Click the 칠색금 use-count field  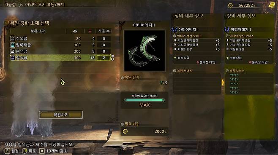[104, 58]
